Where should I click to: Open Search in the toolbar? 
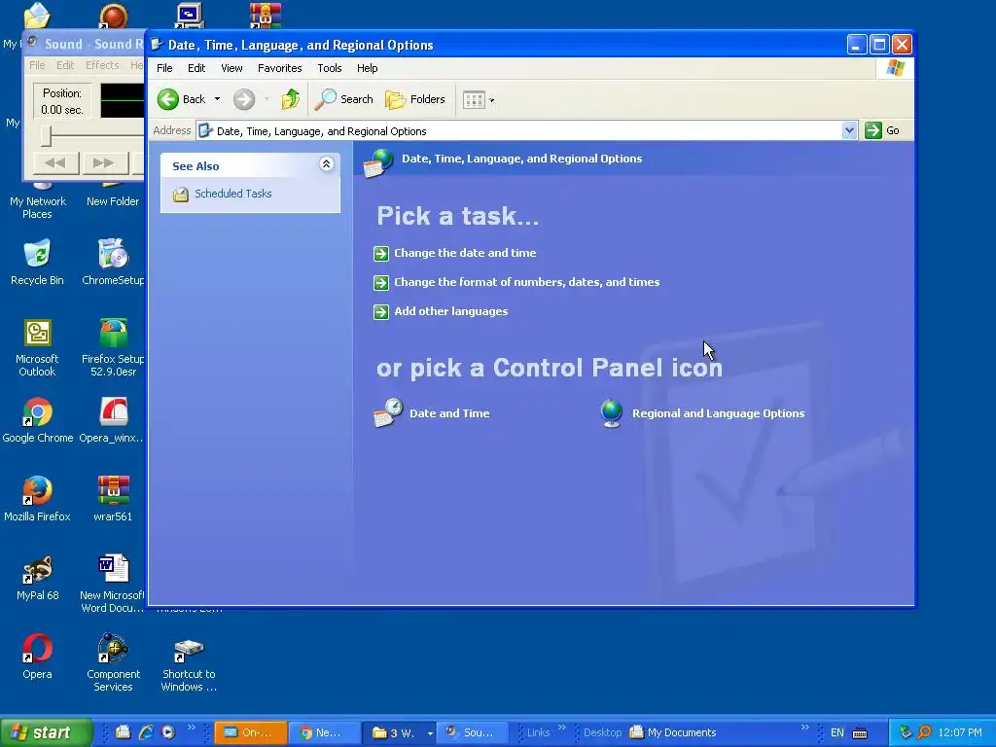pyautogui.click(x=344, y=99)
